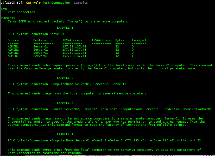Select the EXAMPLE 3 header line
The image size is (215, 156).
65,103
